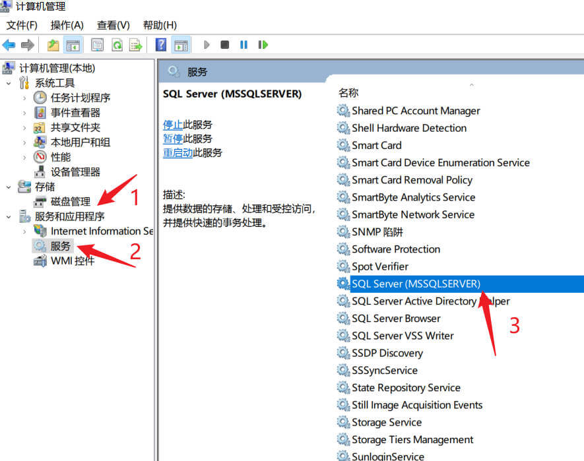This screenshot has height=461, width=584.
Task: Select the 服务 tree item
Action: tap(61, 246)
